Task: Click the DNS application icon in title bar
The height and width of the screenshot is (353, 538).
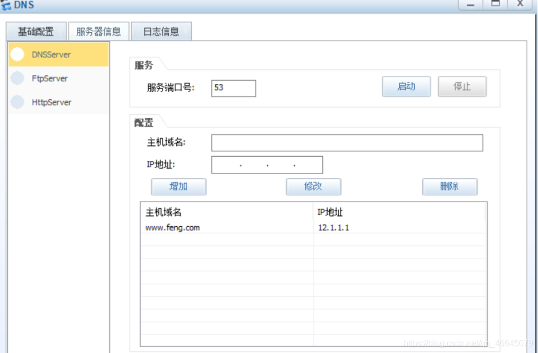Action: point(6,5)
